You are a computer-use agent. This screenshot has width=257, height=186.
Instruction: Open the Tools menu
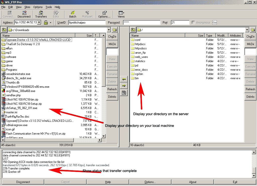[x=48, y=7]
